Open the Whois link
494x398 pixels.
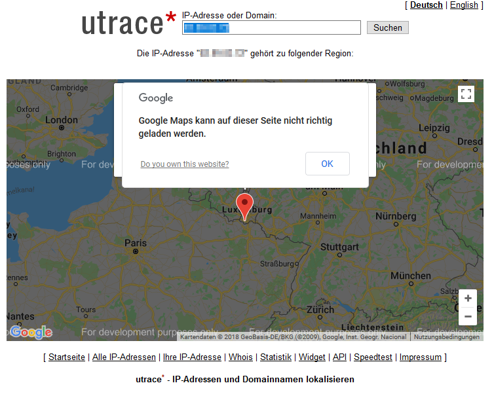(x=240, y=357)
